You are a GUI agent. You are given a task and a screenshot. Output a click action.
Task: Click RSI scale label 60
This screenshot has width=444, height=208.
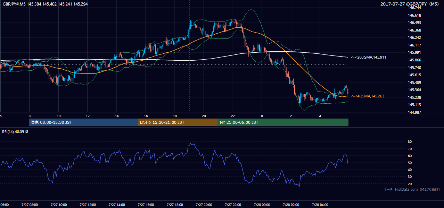(x=410, y=156)
